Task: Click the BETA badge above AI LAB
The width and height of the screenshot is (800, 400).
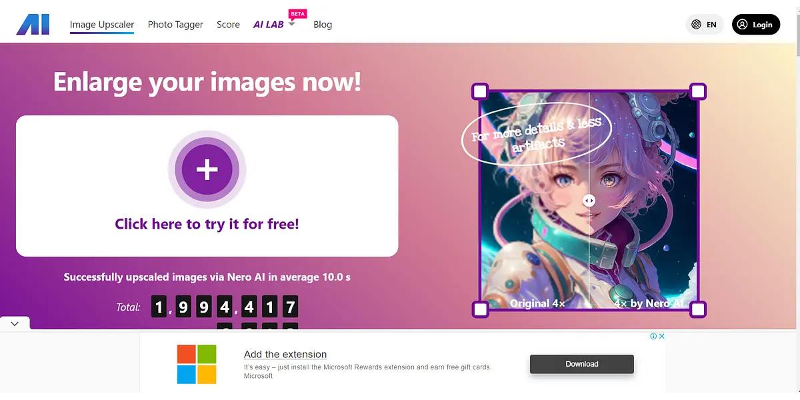Action: 297,13
